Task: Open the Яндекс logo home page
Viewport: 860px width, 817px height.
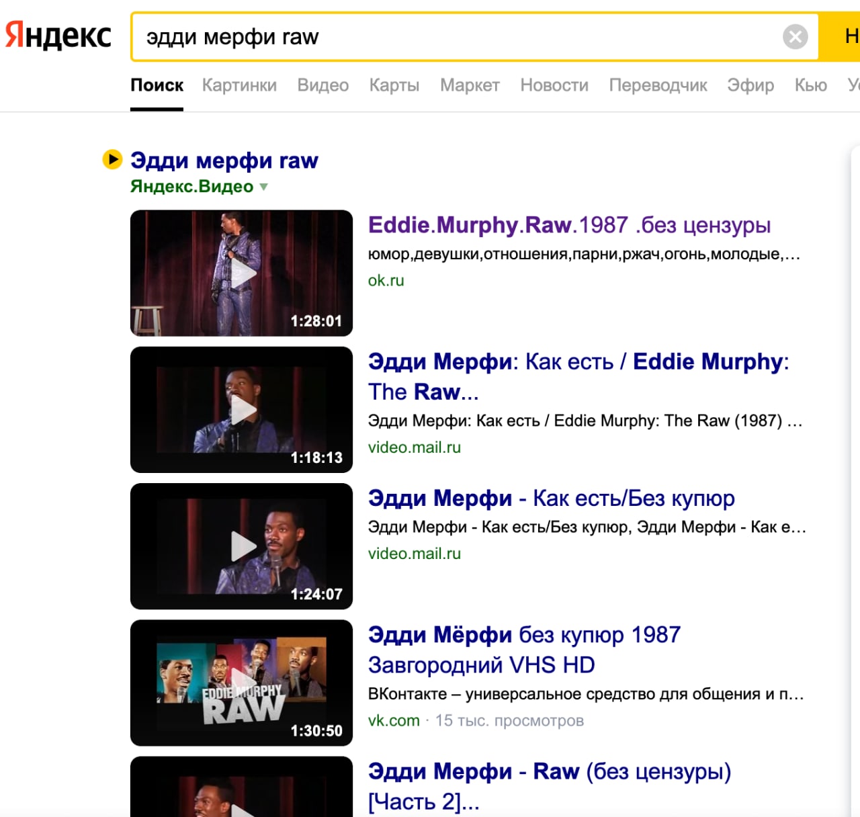Action: coord(58,36)
